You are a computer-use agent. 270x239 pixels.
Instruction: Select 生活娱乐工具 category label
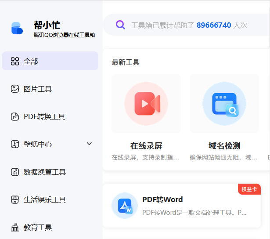tap(45, 200)
